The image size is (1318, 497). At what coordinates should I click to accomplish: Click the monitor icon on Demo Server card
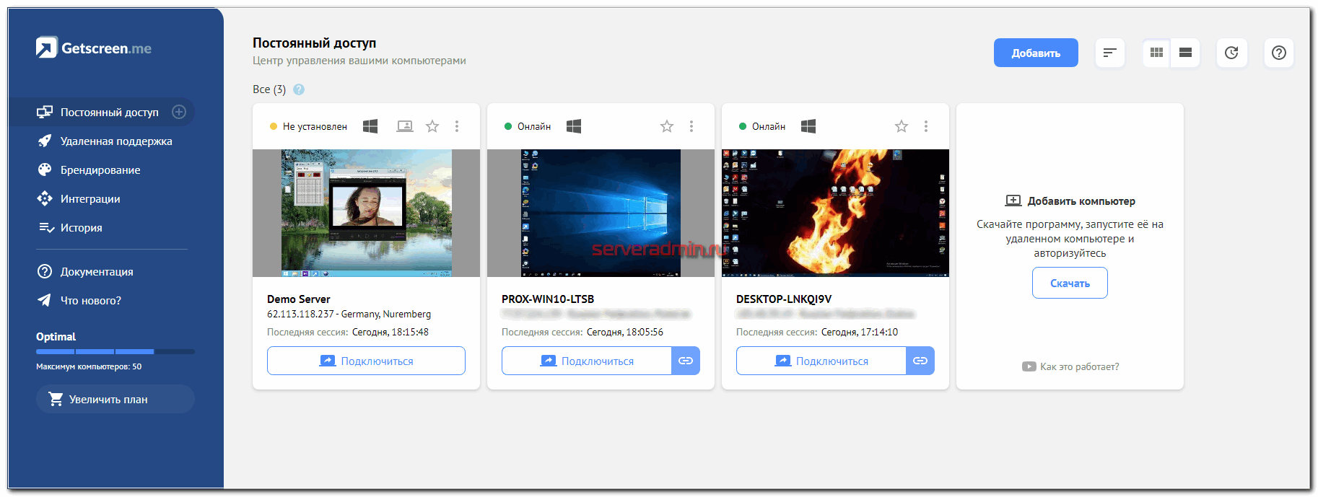pos(405,126)
